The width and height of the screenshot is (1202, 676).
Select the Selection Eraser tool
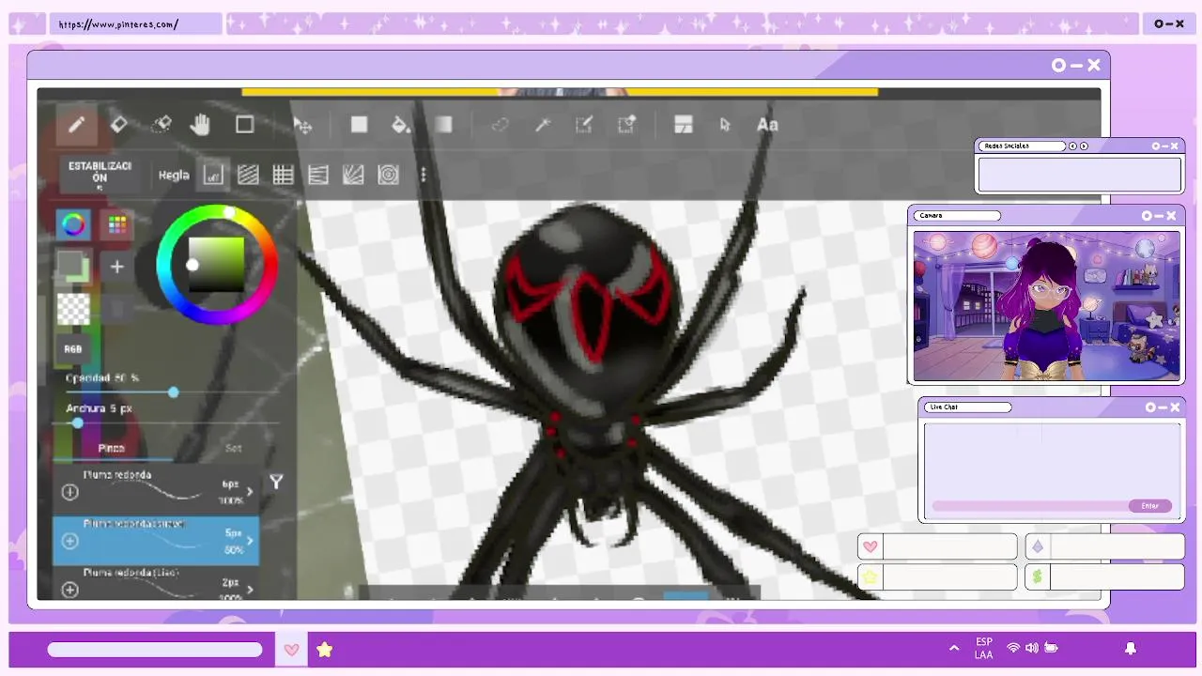coord(627,125)
